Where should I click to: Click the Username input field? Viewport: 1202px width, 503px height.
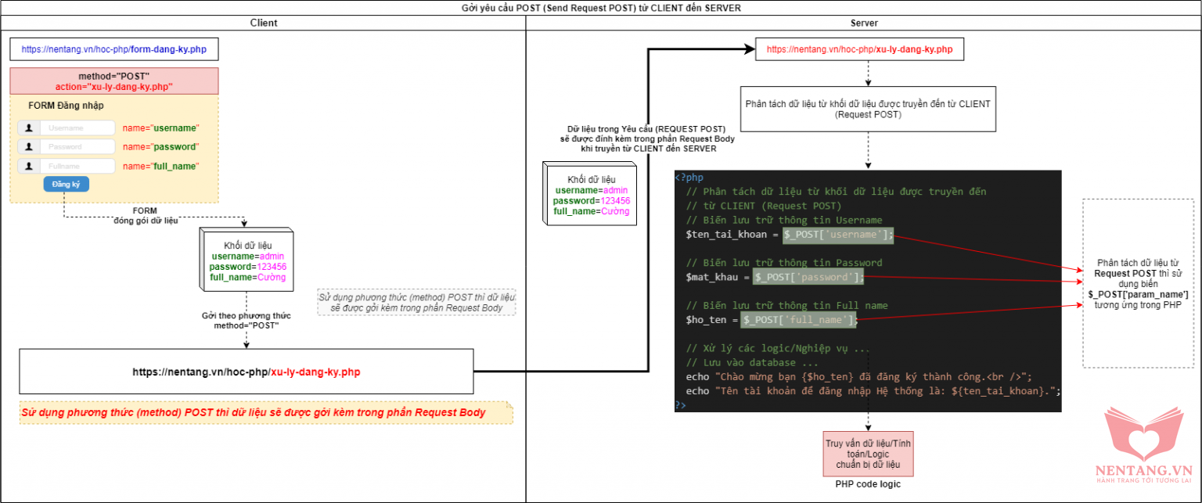coord(77,128)
